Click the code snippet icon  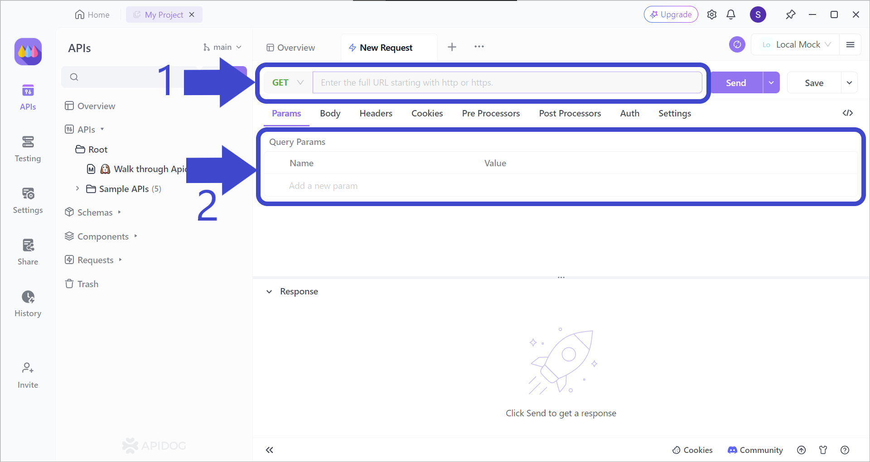coord(847,113)
